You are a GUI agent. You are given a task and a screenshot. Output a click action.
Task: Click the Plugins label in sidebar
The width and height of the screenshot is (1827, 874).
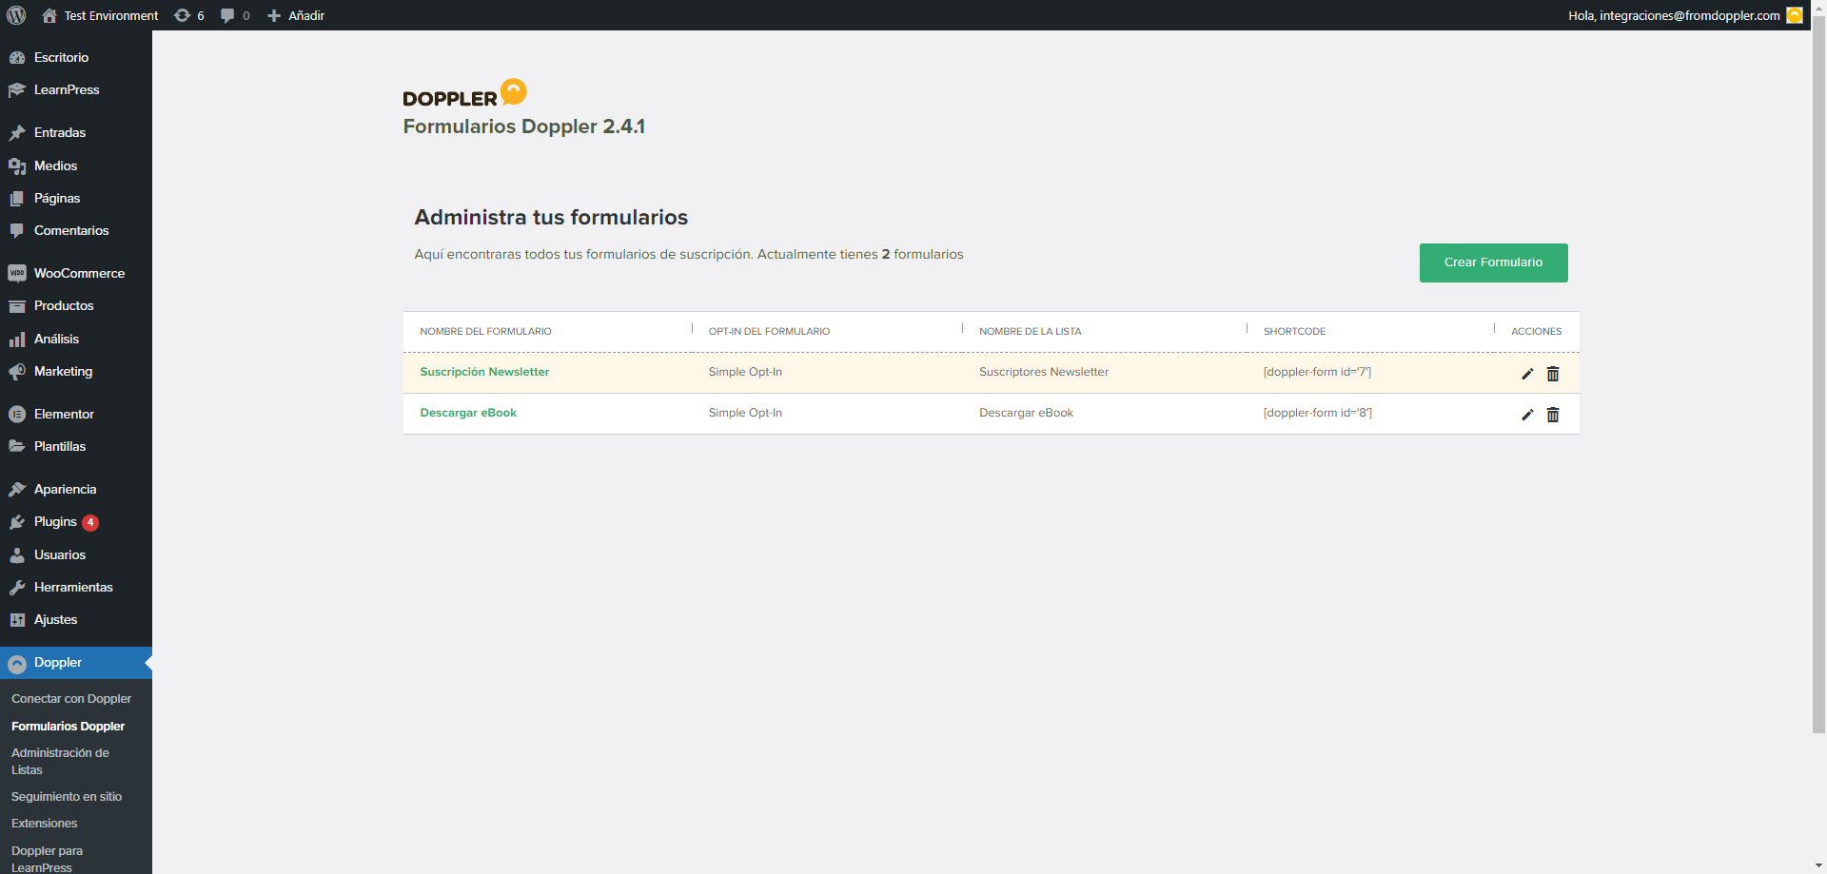55,521
